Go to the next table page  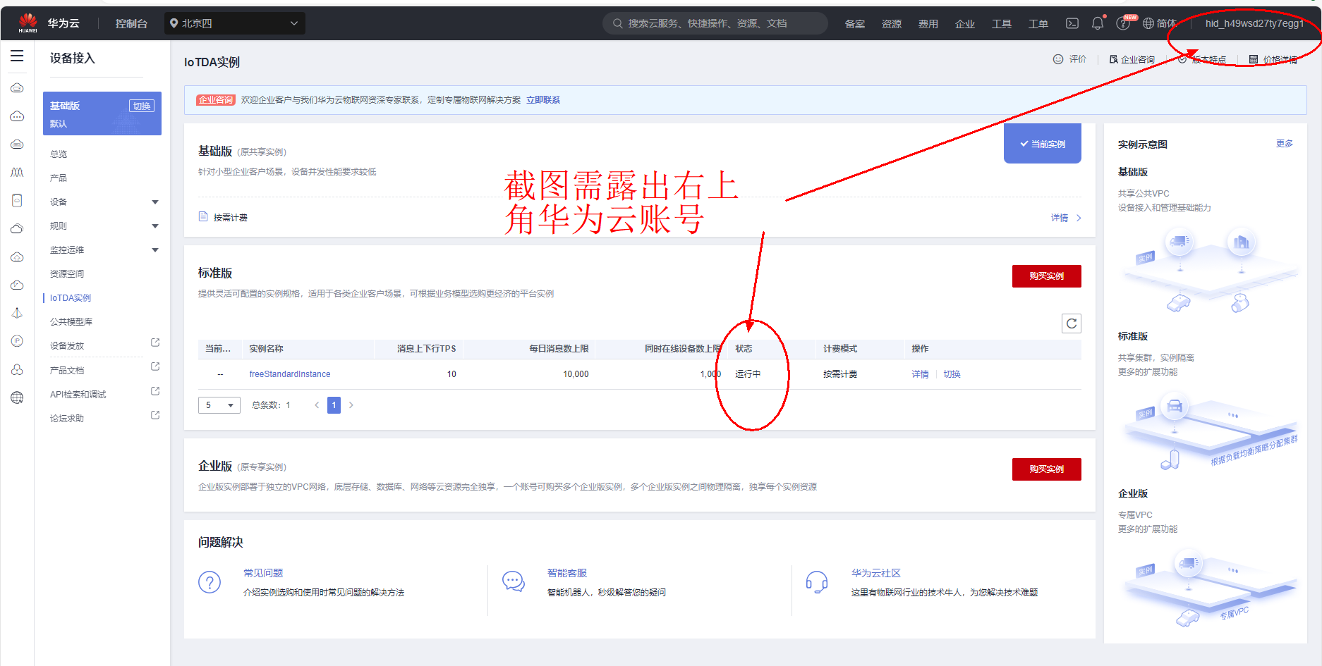point(351,405)
